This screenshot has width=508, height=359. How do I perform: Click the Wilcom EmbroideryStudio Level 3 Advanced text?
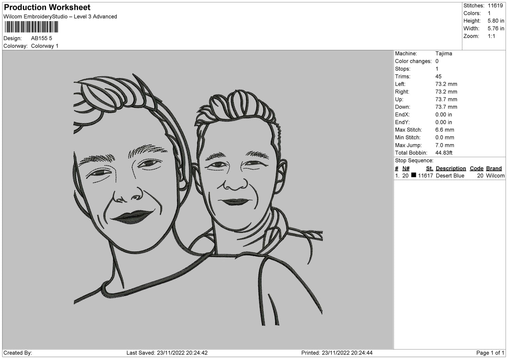pyautogui.click(x=60, y=17)
